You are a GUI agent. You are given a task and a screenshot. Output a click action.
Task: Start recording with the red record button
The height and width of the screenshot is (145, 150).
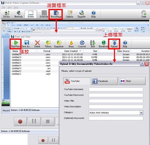point(20,121)
